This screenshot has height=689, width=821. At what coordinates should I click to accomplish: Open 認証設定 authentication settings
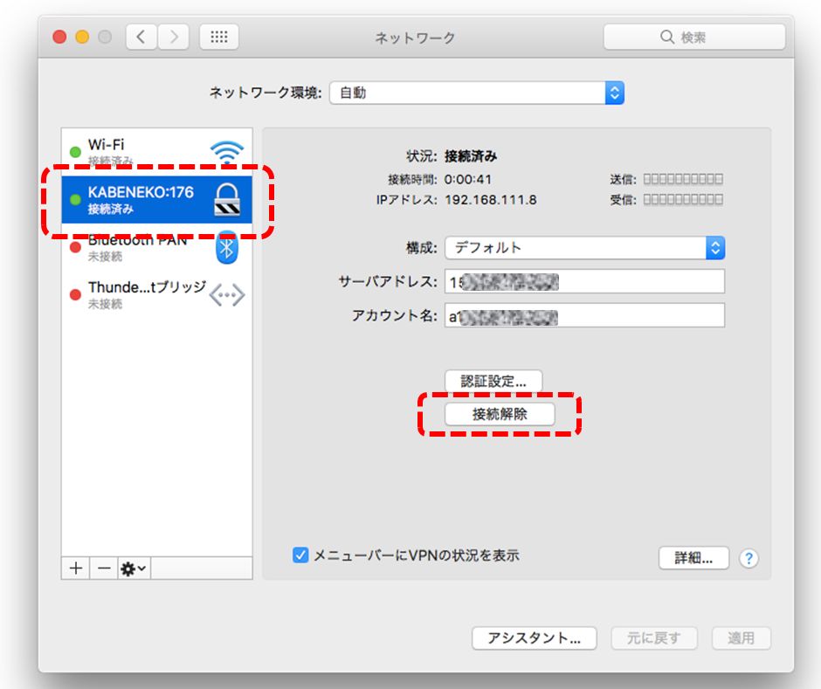pos(493,382)
